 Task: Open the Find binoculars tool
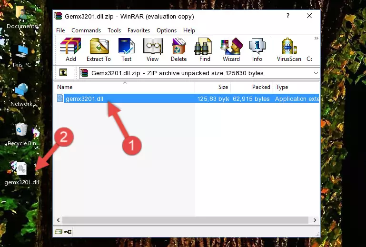tap(205, 49)
